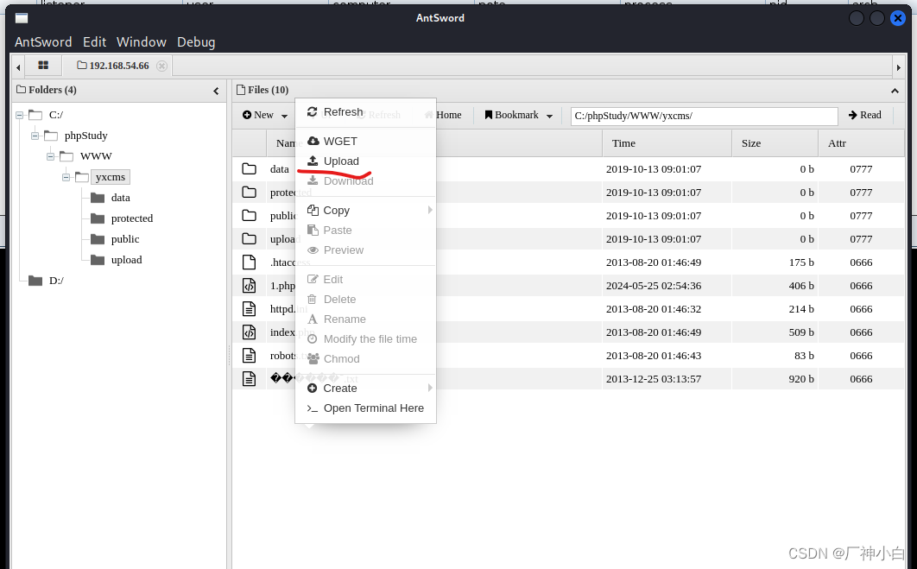
Task: Sort by the Size column header
Action: (775, 143)
